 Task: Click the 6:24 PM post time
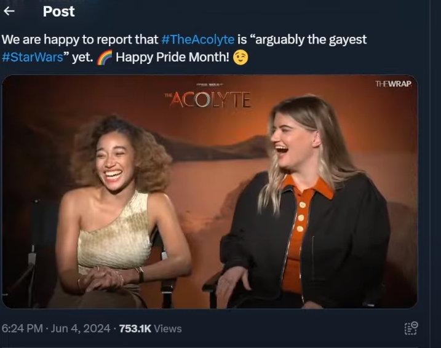click(x=22, y=328)
